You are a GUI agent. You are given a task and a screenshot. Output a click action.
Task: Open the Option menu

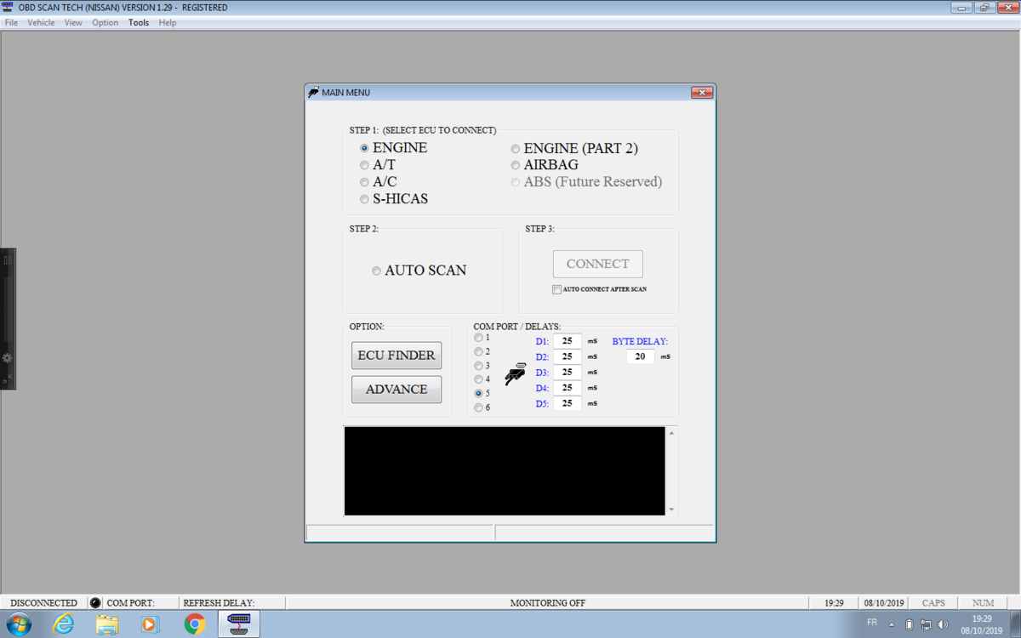pyautogui.click(x=106, y=22)
